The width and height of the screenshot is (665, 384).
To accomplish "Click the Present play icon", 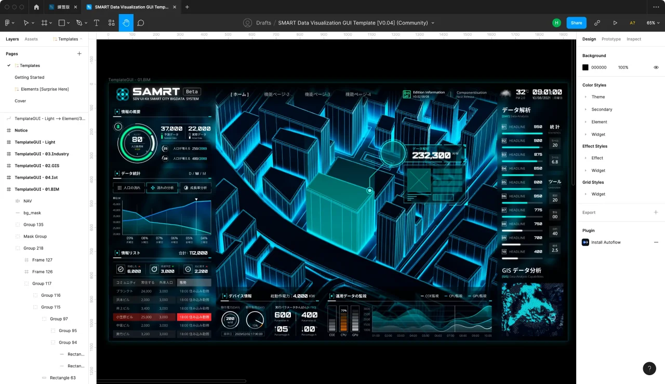I will 615,23.
